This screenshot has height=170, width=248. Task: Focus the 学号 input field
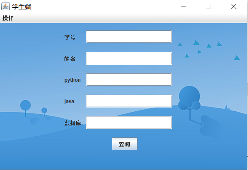pos(129,37)
